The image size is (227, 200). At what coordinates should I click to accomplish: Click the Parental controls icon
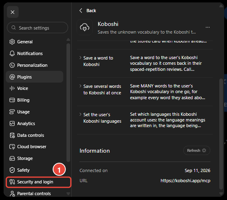[x=12, y=194]
